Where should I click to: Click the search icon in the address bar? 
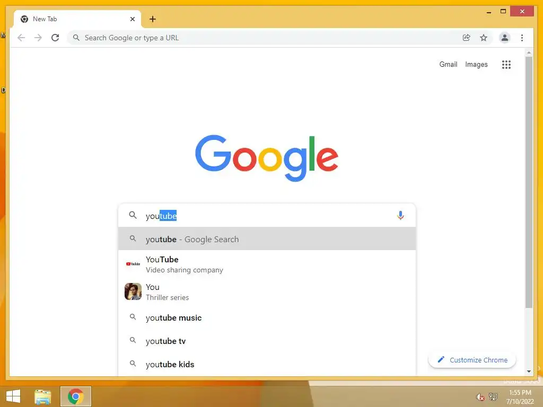76,38
